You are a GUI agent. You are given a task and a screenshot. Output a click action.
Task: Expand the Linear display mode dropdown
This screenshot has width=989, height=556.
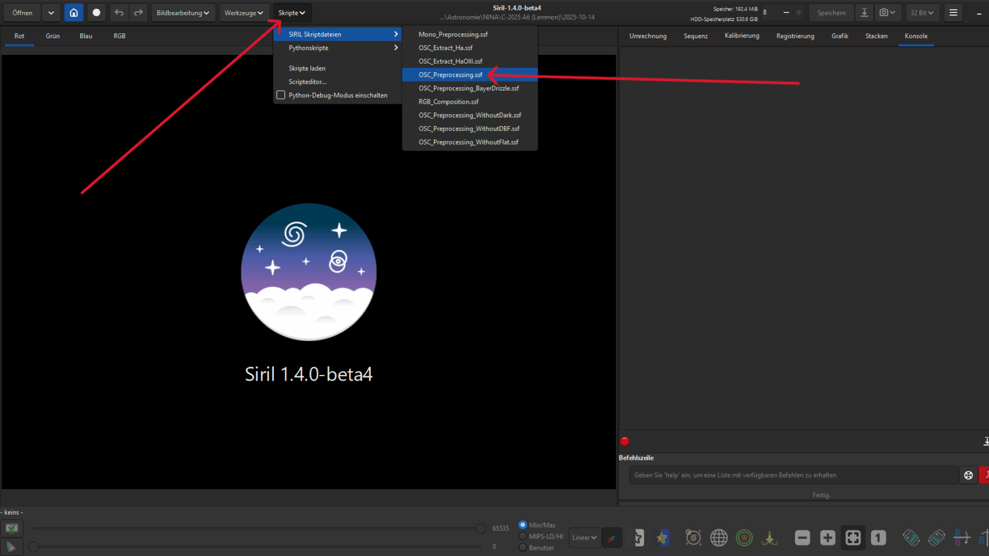click(x=584, y=537)
